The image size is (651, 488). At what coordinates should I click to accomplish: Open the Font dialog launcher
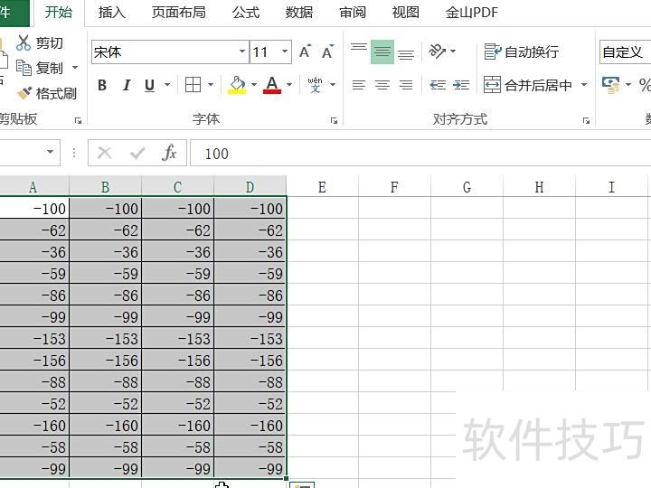tap(334, 121)
